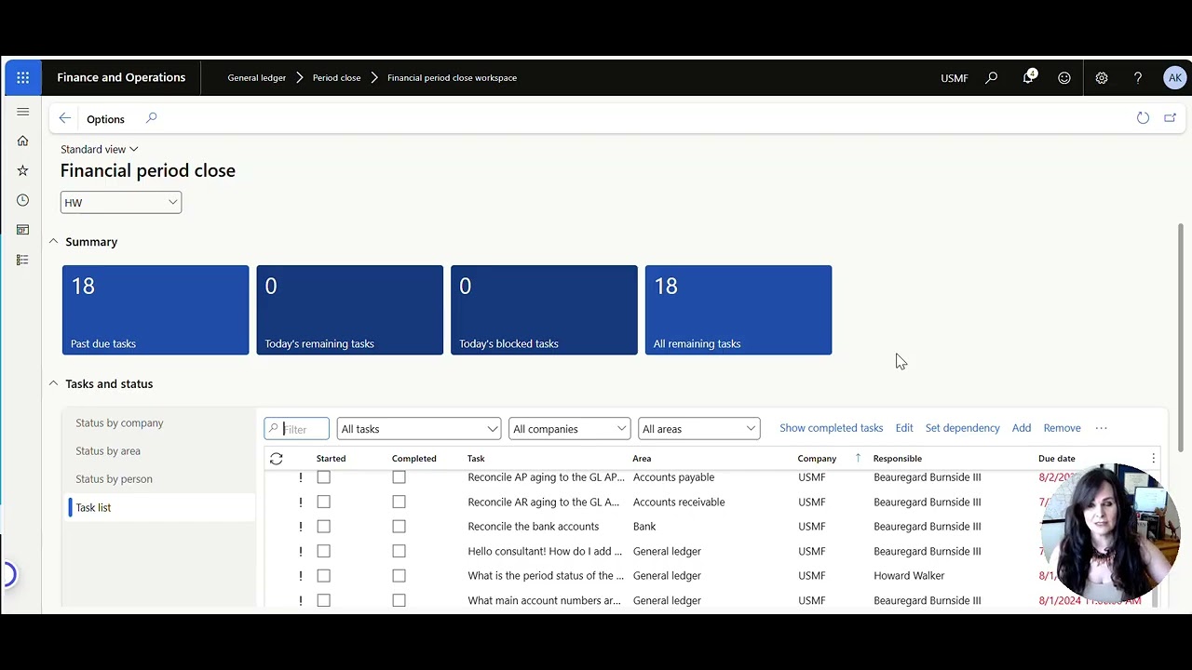Go to Home from the sidebar

point(22,141)
